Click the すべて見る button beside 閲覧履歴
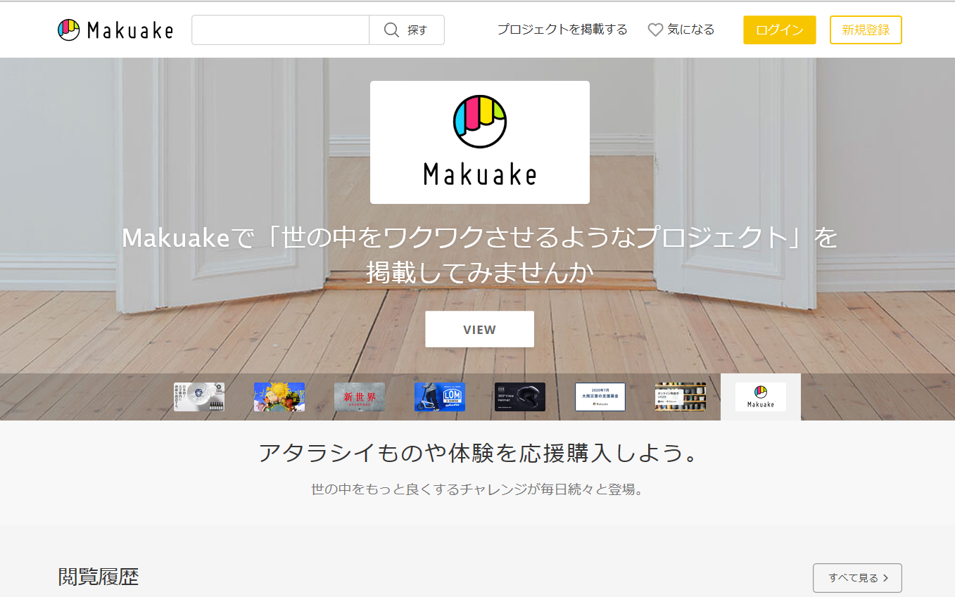 coord(857,578)
